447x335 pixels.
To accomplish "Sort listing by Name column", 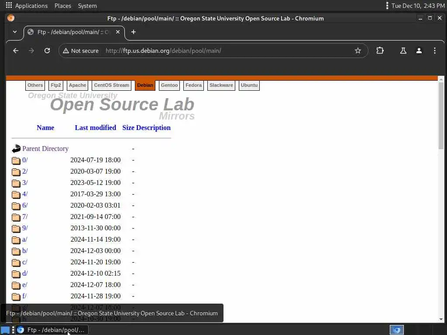I will click(x=45, y=128).
